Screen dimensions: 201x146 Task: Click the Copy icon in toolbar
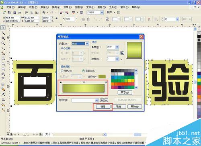(x=32, y=12)
